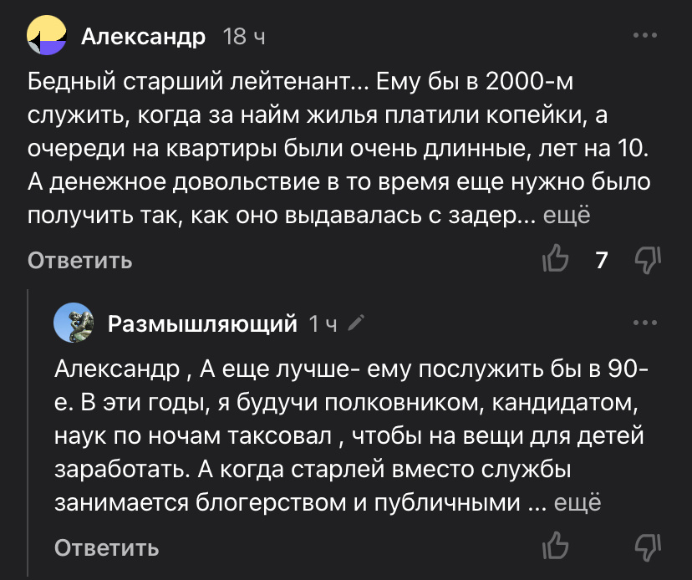Image resolution: width=692 pixels, height=580 pixels.
Task: Dislike Александр's comment with the thumbs down icon
Action: [x=648, y=260]
